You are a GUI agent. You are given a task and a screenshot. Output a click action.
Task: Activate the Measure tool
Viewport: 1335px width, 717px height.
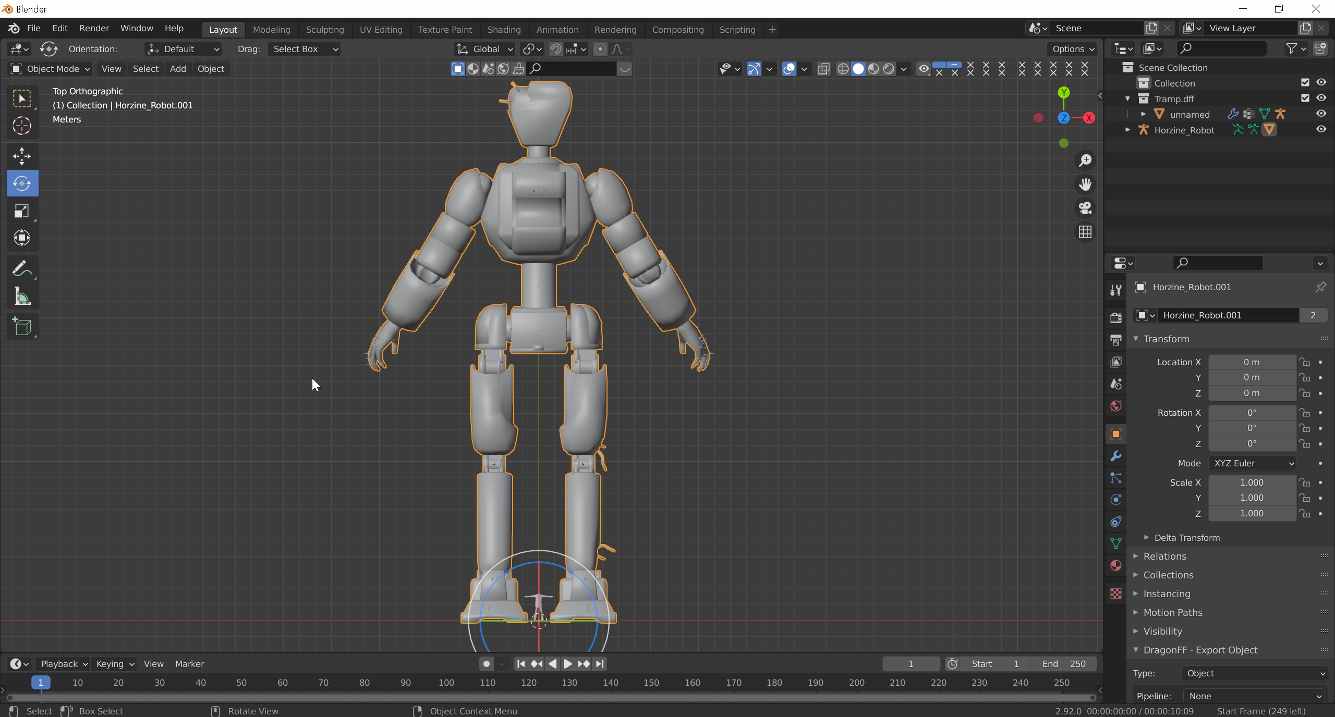click(x=22, y=296)
